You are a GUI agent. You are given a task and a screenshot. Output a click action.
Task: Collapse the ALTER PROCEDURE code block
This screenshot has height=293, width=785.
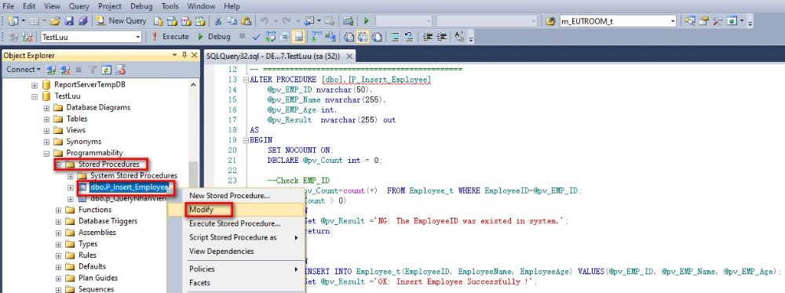[x=245, y=80]
